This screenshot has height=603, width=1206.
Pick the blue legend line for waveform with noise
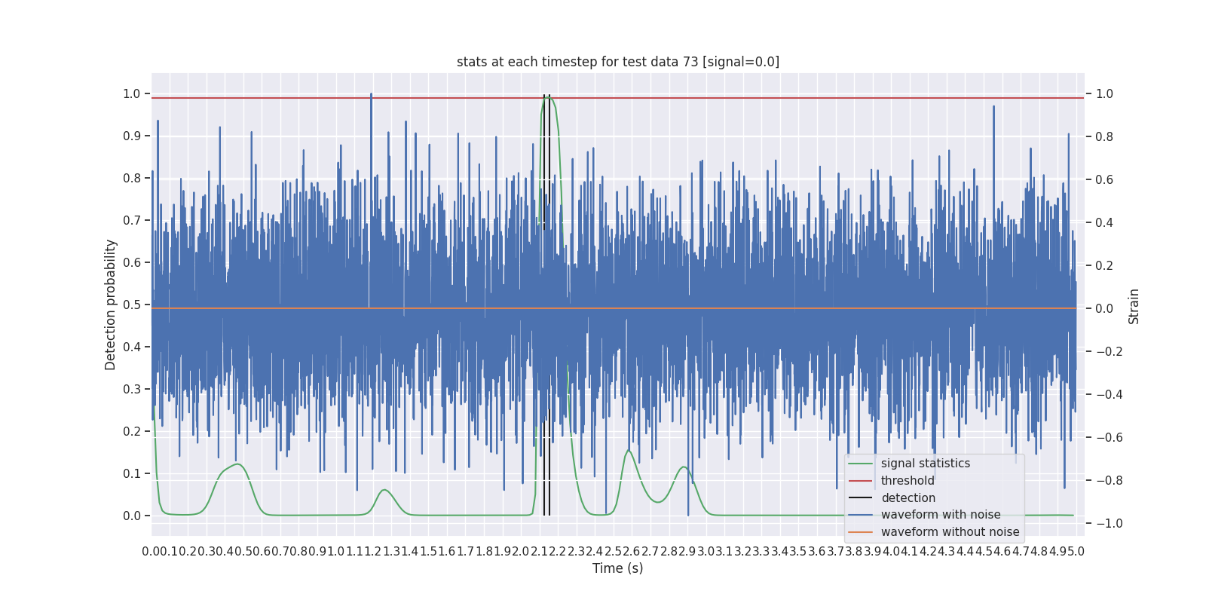tap(860, 515)
